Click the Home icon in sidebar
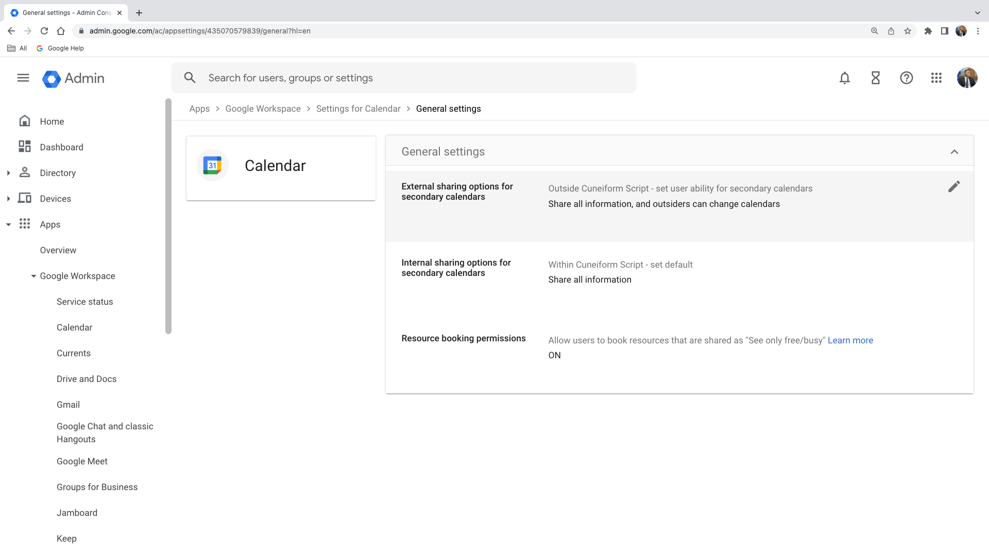Screen dimensions: 989x556 [x=24, y=120]
